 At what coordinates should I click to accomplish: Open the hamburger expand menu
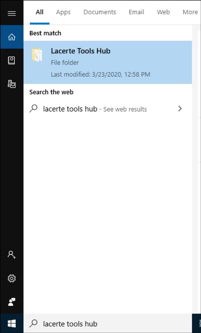point(12,14)
